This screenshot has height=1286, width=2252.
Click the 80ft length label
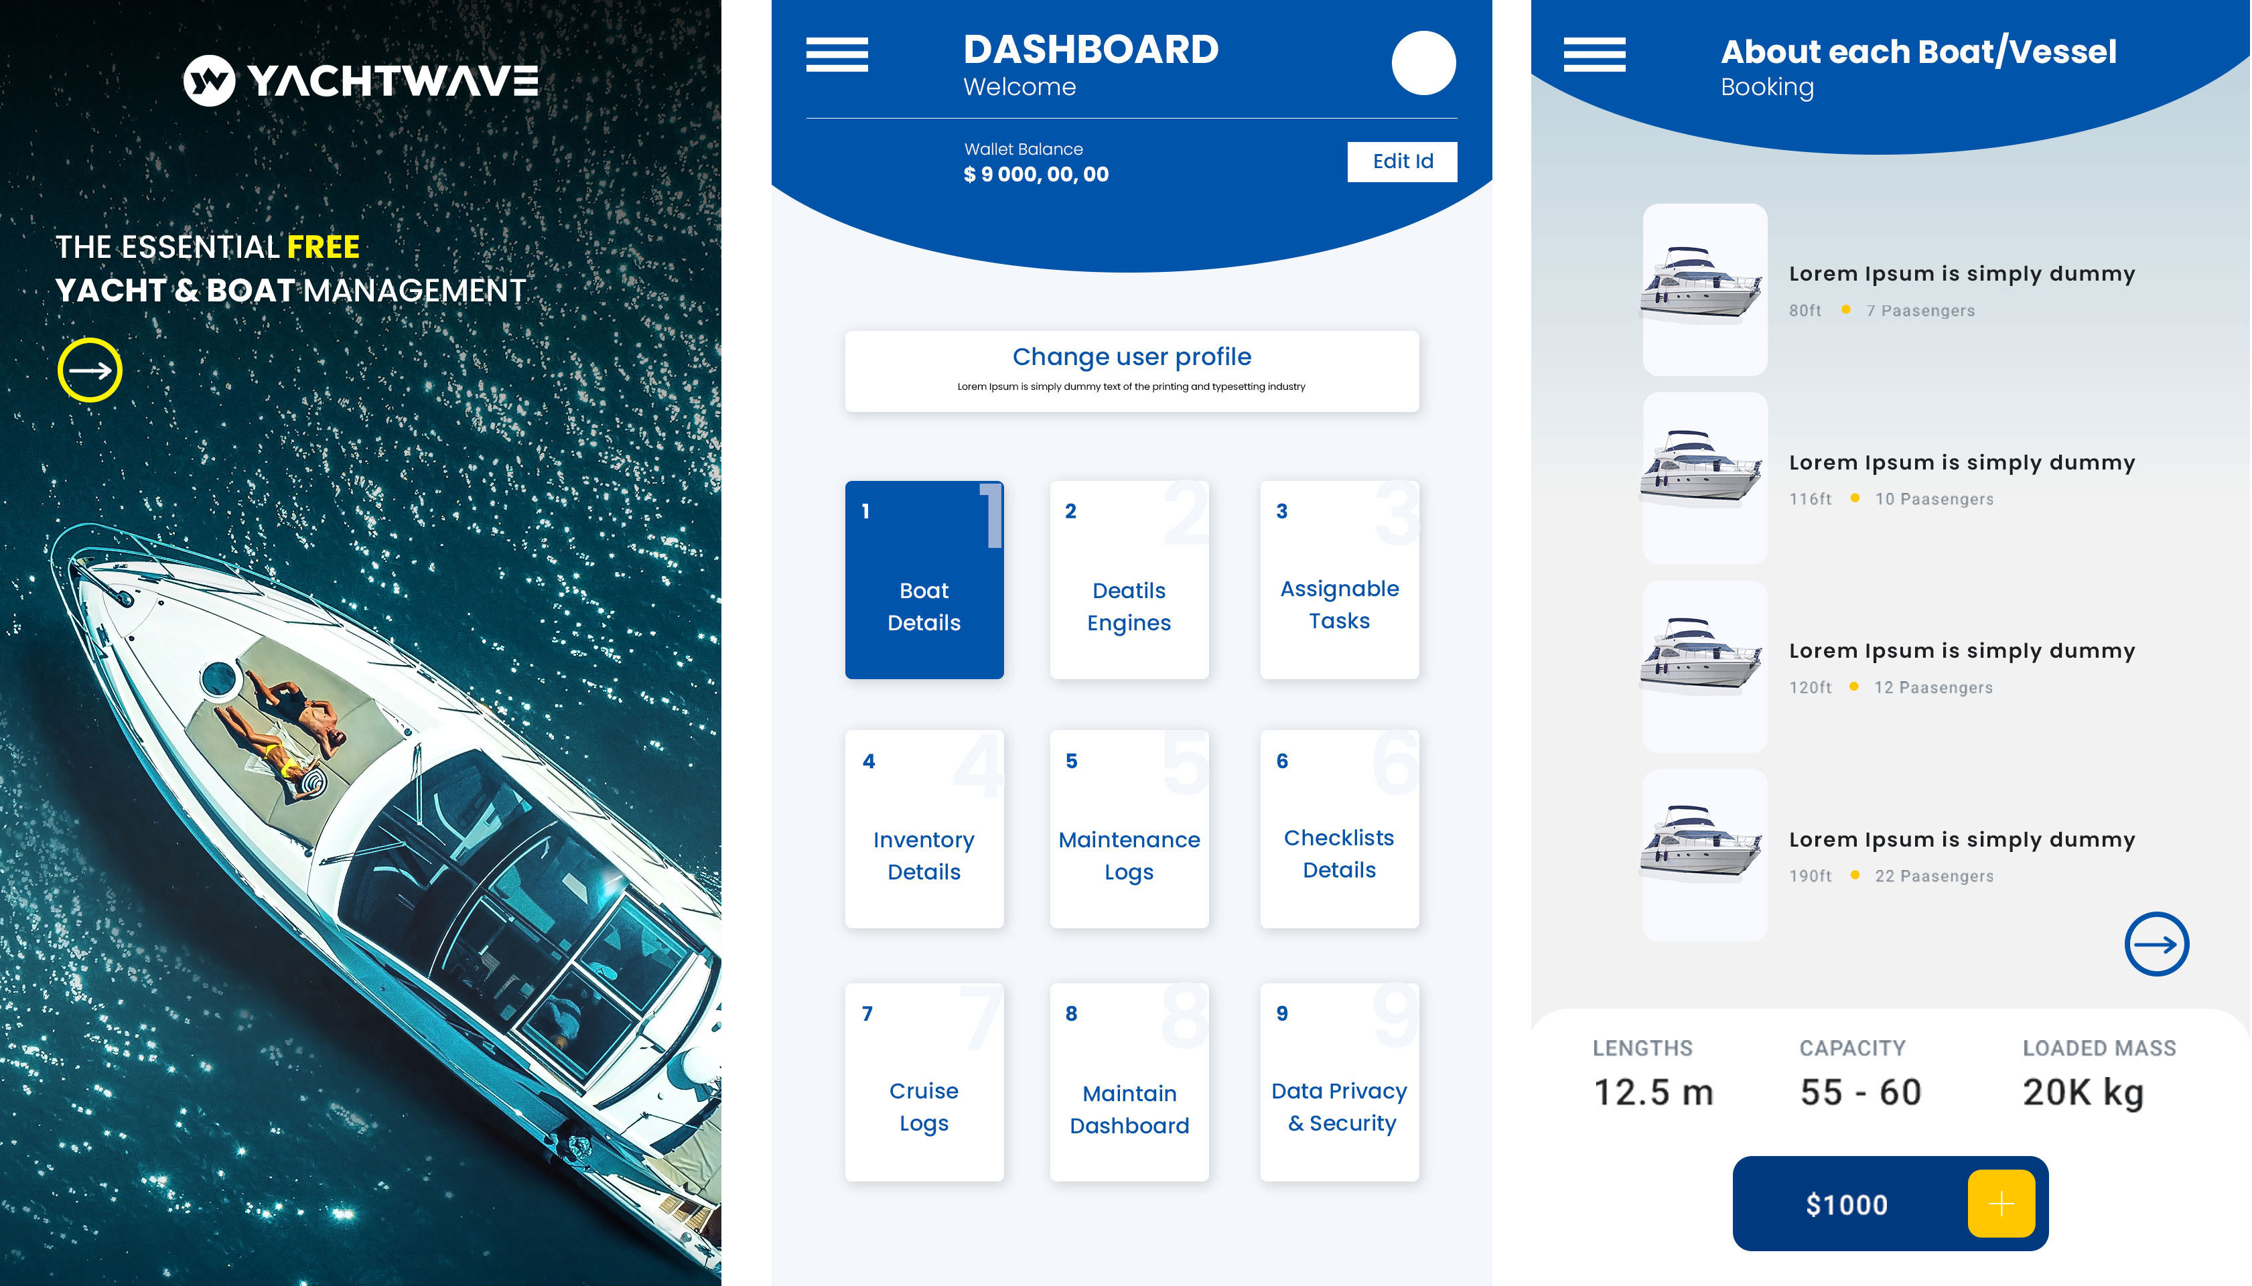pos(1805,311)
